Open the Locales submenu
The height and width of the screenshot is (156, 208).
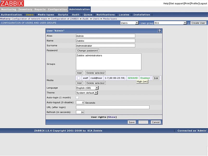pos(124,15)
